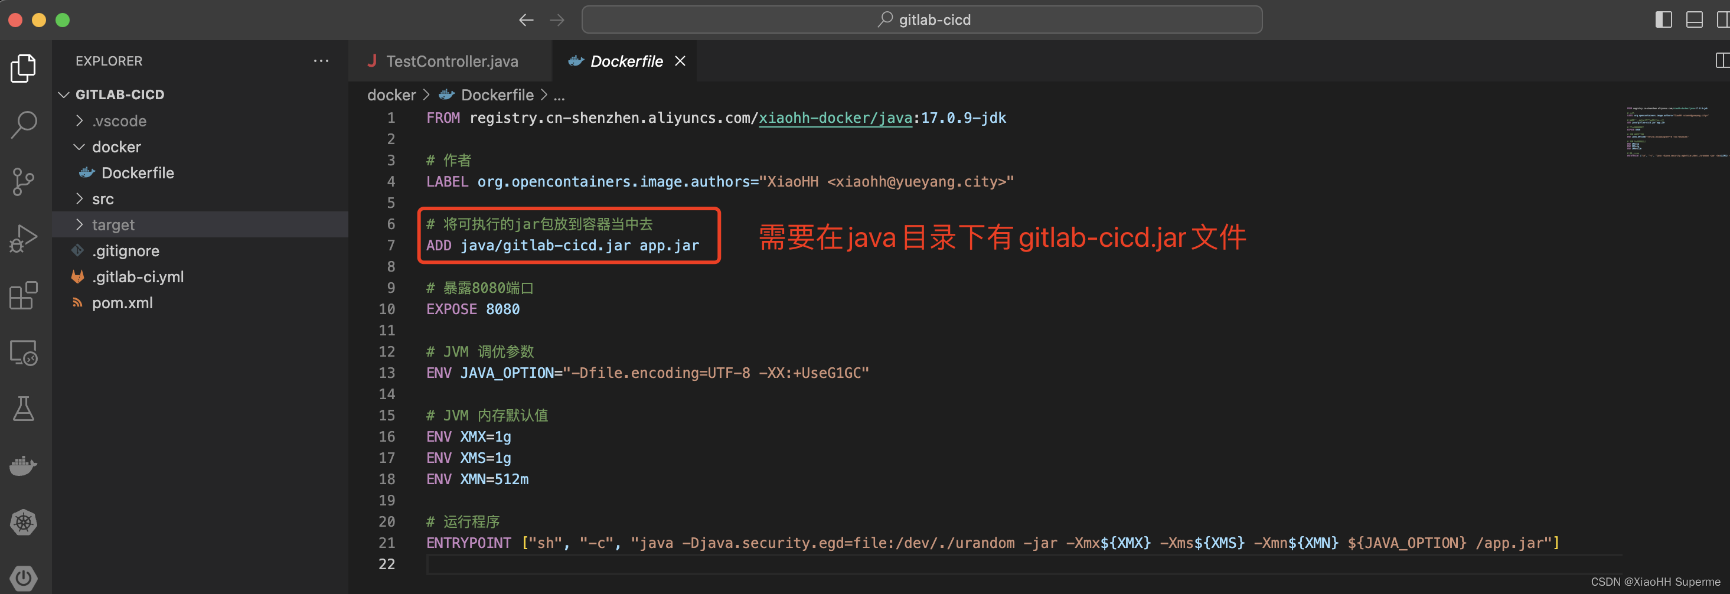Click the LABEL authors line
The width and height of the screenshot is (1730, 594).
(720, 181)
